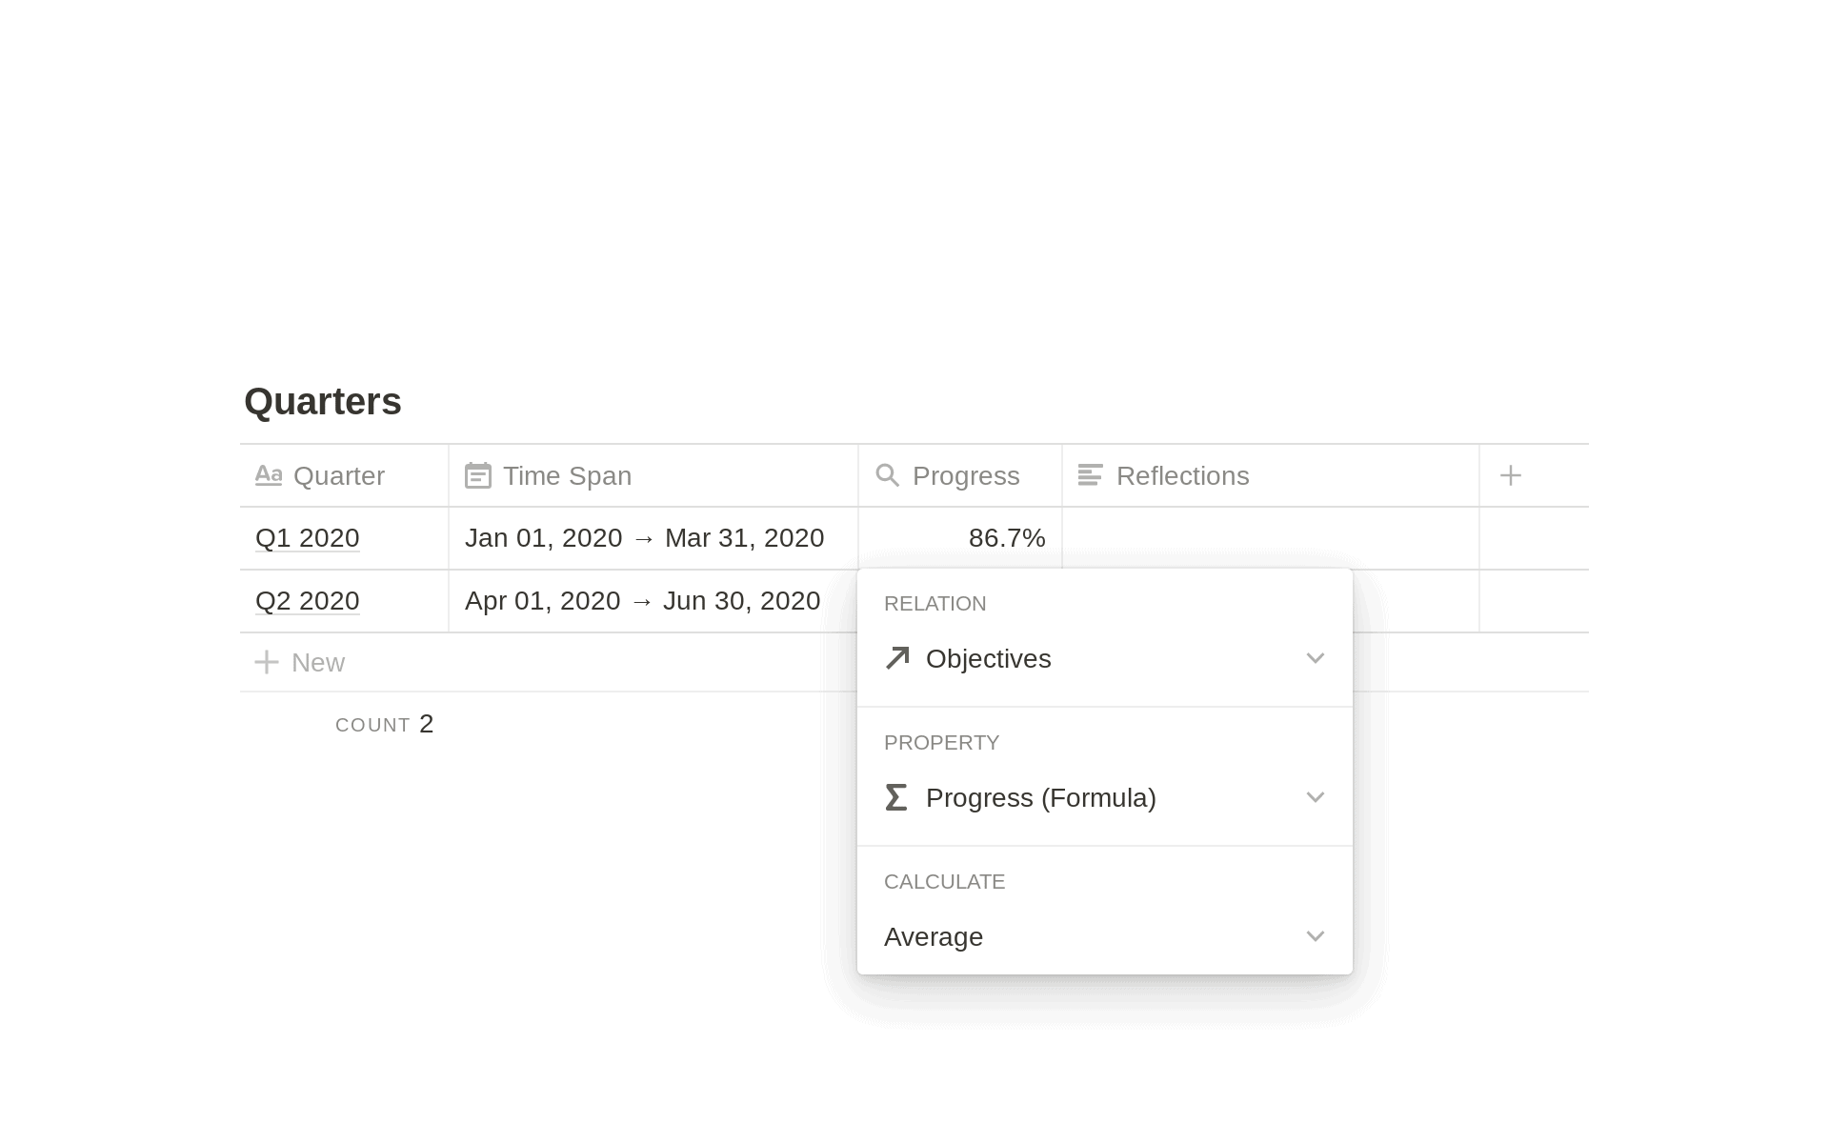Open the Progress (Formula) property dropdown
Screen dimensions: 1829x1143
(x=1316, y=797)
